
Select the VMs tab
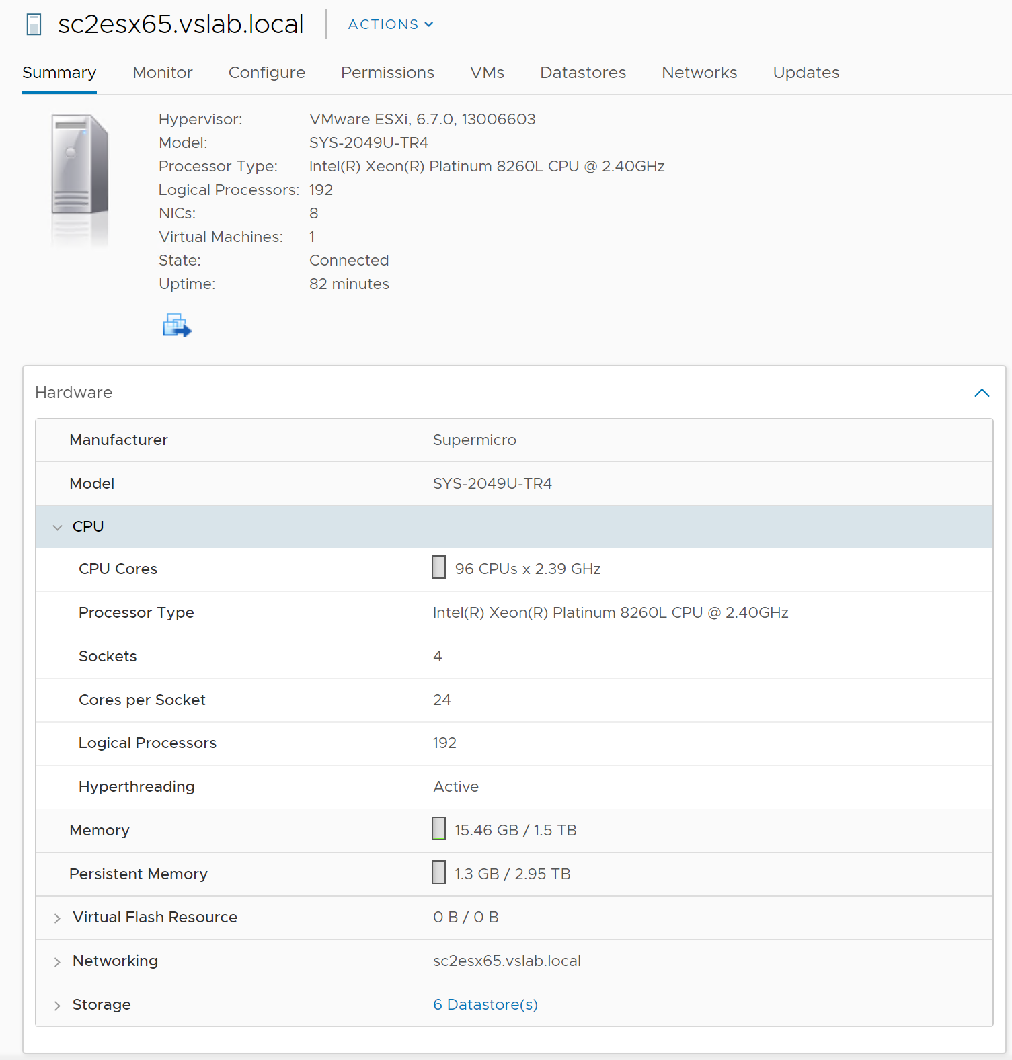click(487, 73)
